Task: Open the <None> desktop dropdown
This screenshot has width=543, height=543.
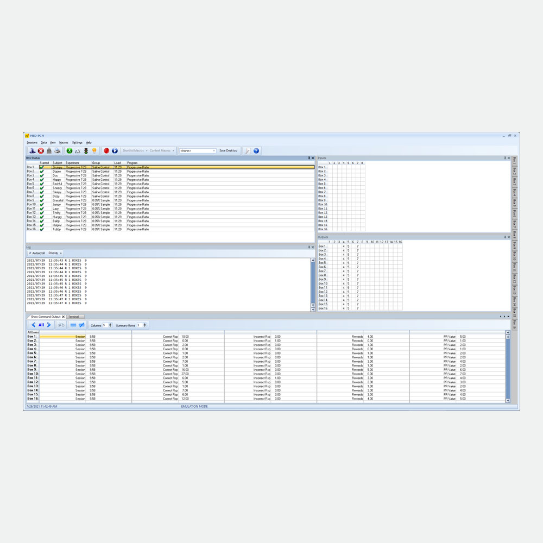Action: pyautogui.click(x=198, y=150)
